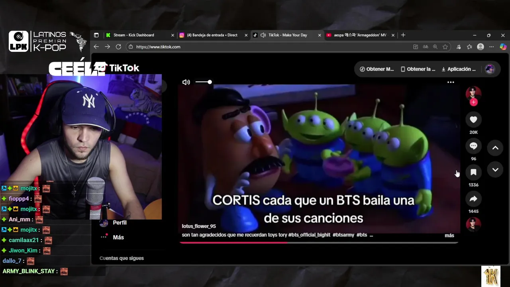The height and width of the screenshot is (287, 510).
Task: Close the Kick Dashboard tab
Action: click(x=173, y=35)
